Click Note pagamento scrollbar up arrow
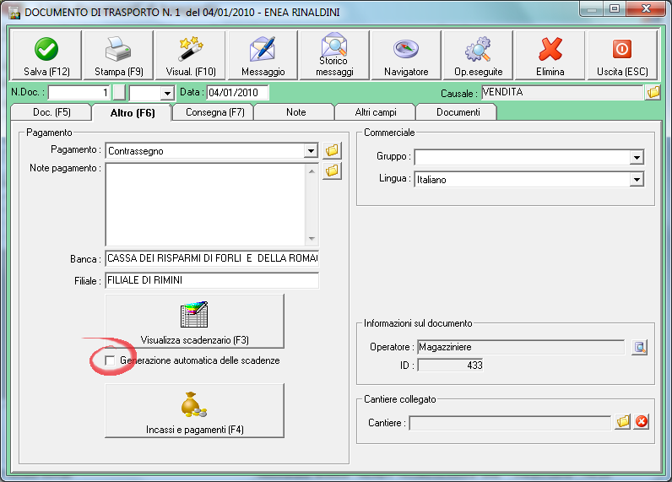This screenshot has width=672, height=482. pos(312,171)
